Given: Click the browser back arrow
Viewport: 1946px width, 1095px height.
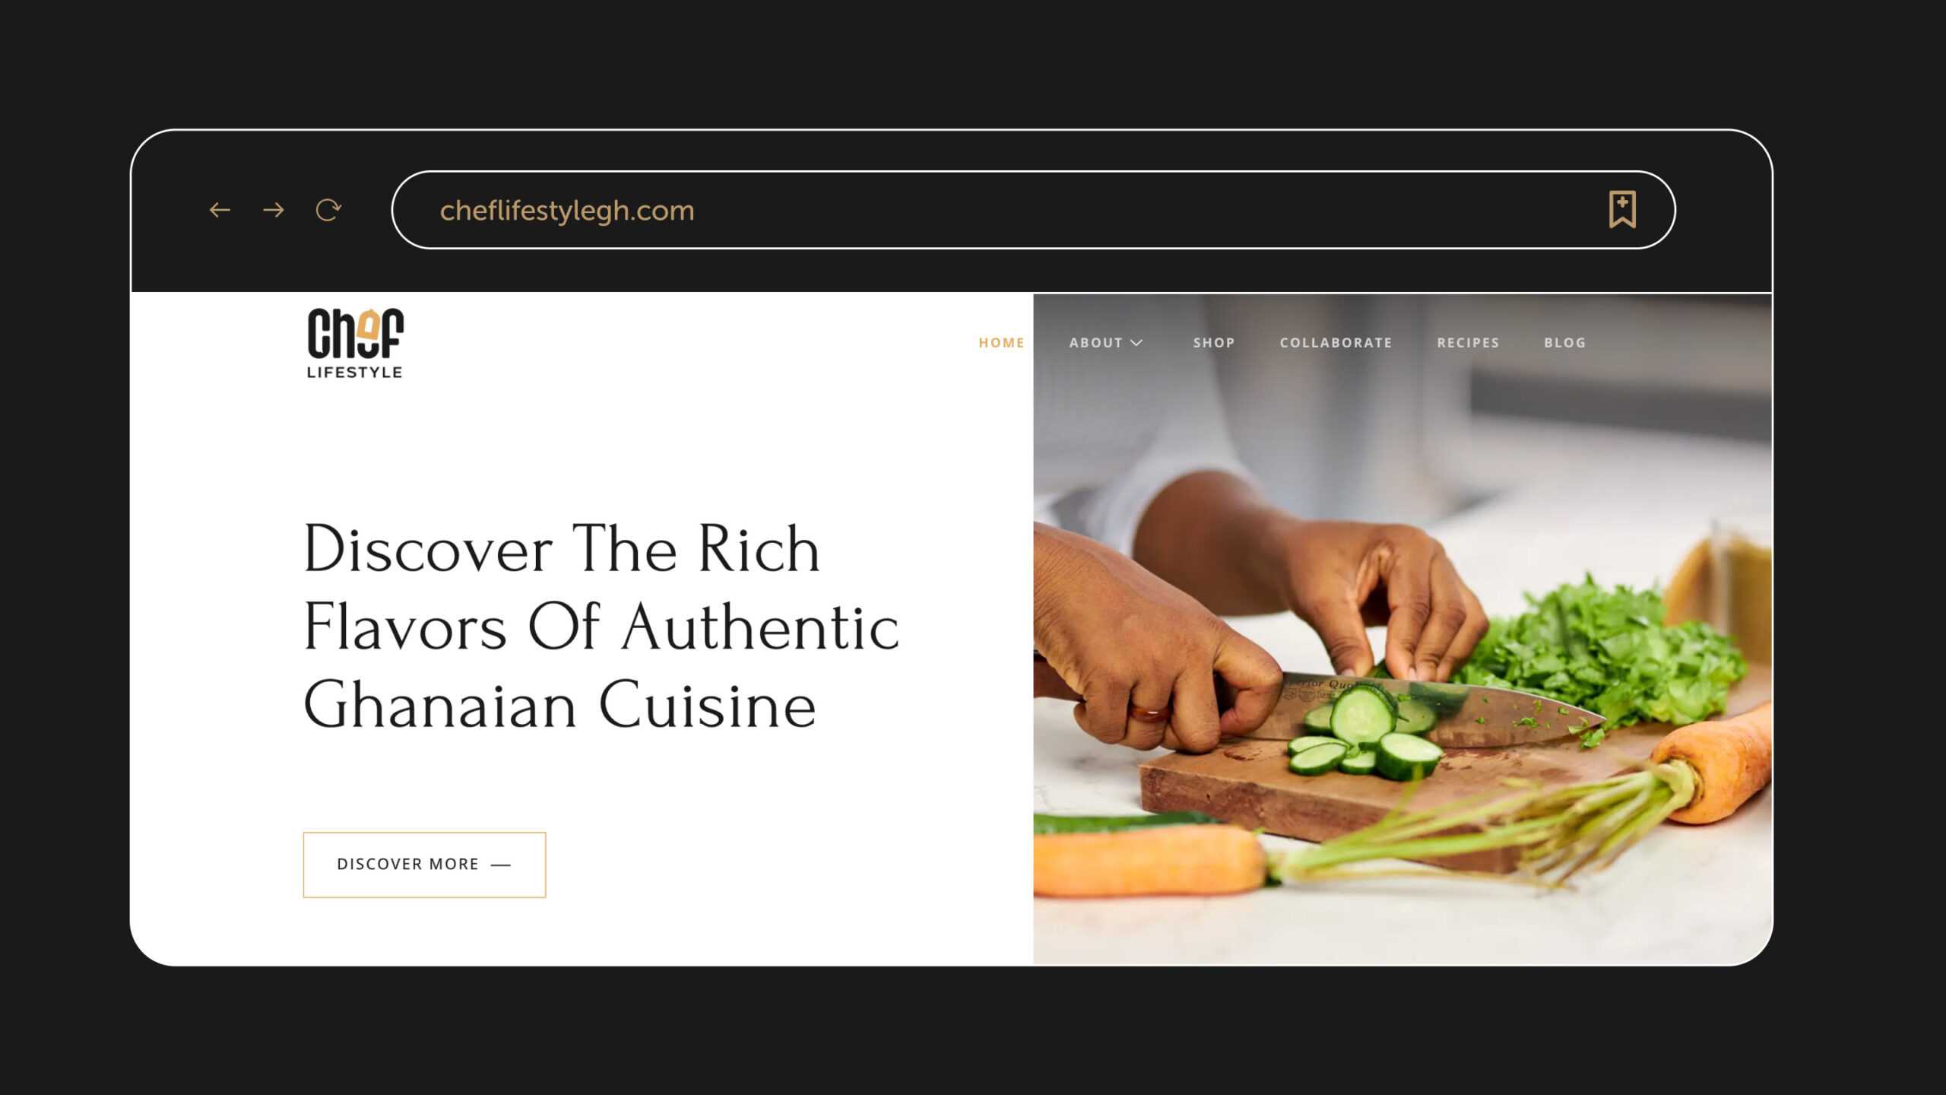Looking at the screenshot, I should click(220, 210).
